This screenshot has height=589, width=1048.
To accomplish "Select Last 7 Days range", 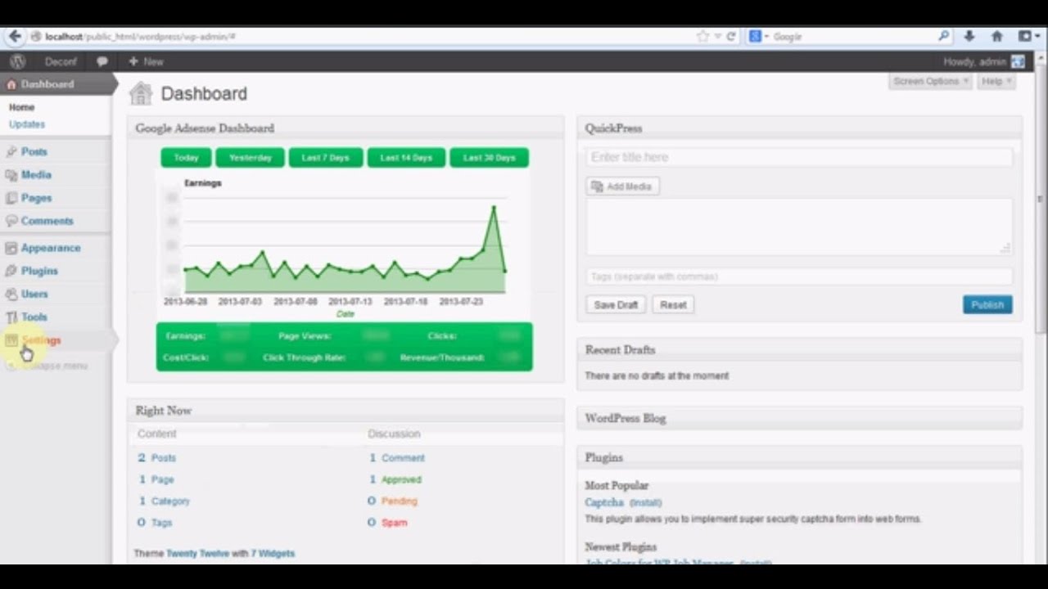I will 326,158.
